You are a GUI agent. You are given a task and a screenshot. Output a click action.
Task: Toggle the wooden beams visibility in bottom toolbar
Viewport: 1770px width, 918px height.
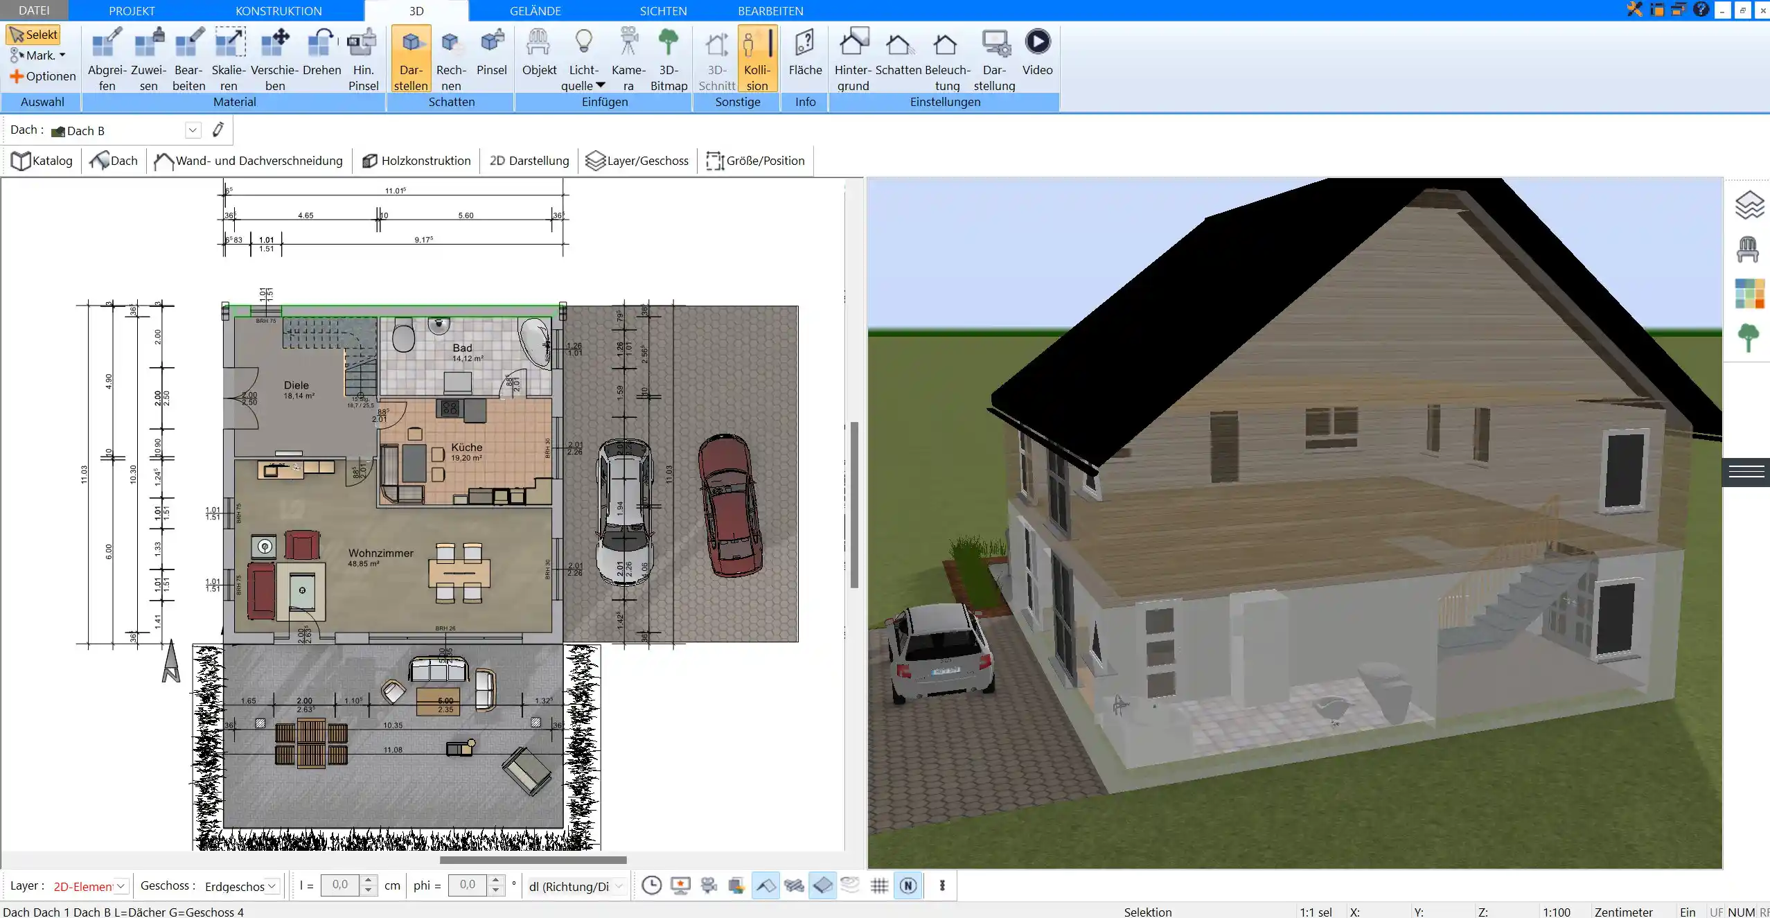(794, 885)
